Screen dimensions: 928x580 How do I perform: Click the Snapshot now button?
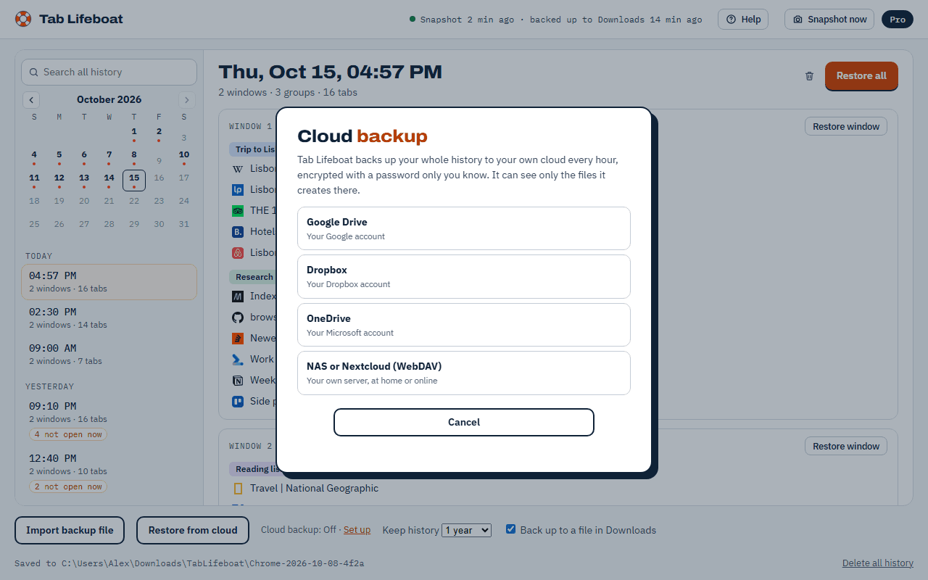(829, 20)
